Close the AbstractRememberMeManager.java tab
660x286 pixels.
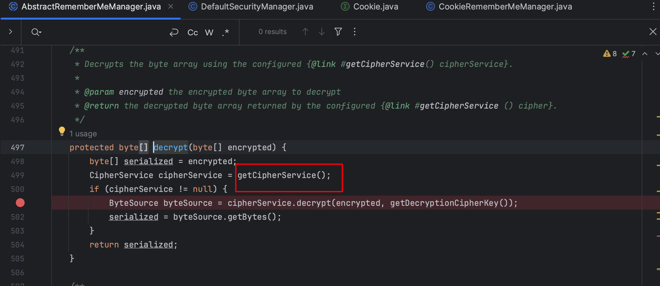pos(171,7)
